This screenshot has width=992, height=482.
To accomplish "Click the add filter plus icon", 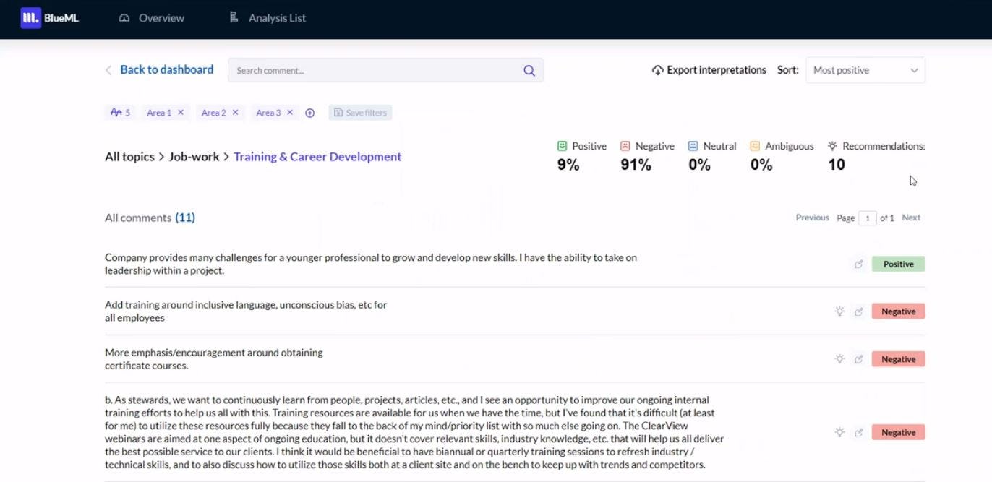I will tap(310, 113).
